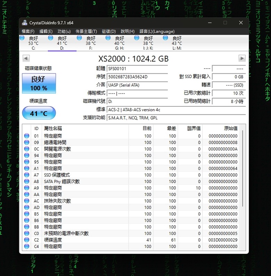Click status orb for C2 硬碟溫度
Screen dimensions: 271x276
[x=27, y=240]
